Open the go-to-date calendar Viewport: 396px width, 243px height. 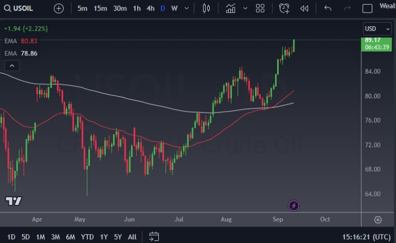click(154, 237)
